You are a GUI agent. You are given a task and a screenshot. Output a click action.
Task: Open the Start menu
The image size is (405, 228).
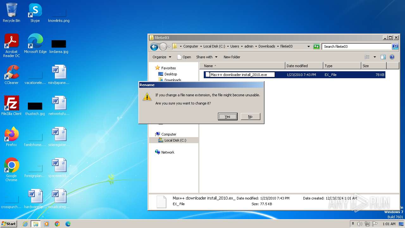[9, 224]
